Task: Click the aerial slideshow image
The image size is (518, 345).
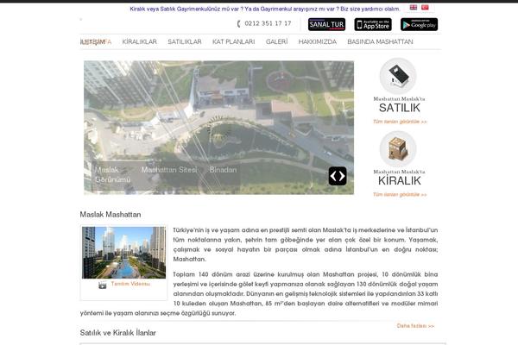Action: 218,128
